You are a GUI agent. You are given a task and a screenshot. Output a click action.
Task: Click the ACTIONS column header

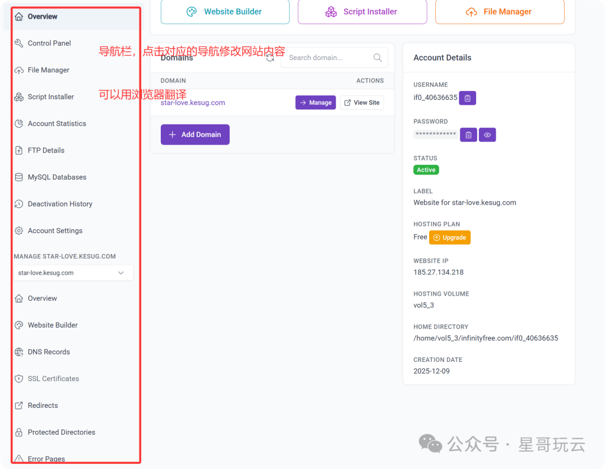click(370, 81)
